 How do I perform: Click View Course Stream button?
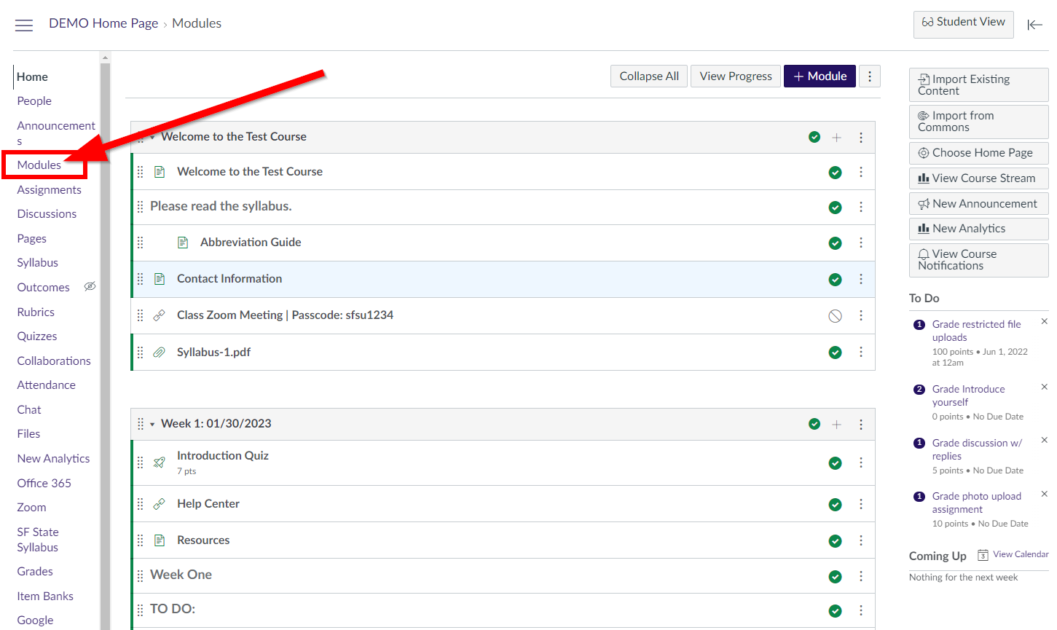(x=978, y=178)
